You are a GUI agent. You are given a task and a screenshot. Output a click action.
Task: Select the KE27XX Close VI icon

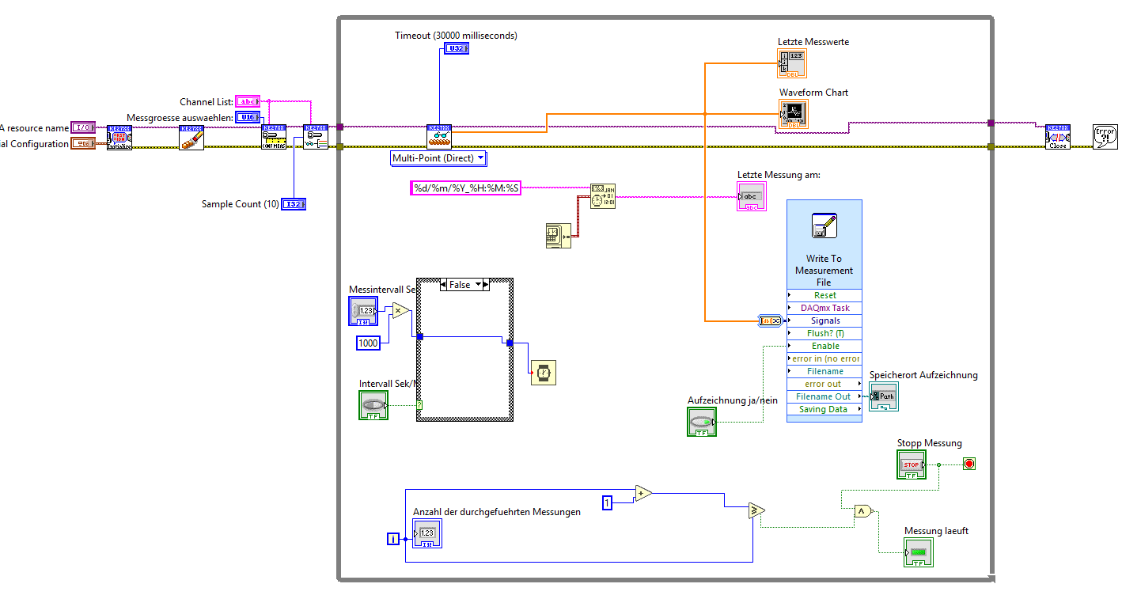click(1058, 137)
